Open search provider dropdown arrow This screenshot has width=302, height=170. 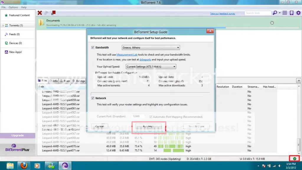point(280,13)
